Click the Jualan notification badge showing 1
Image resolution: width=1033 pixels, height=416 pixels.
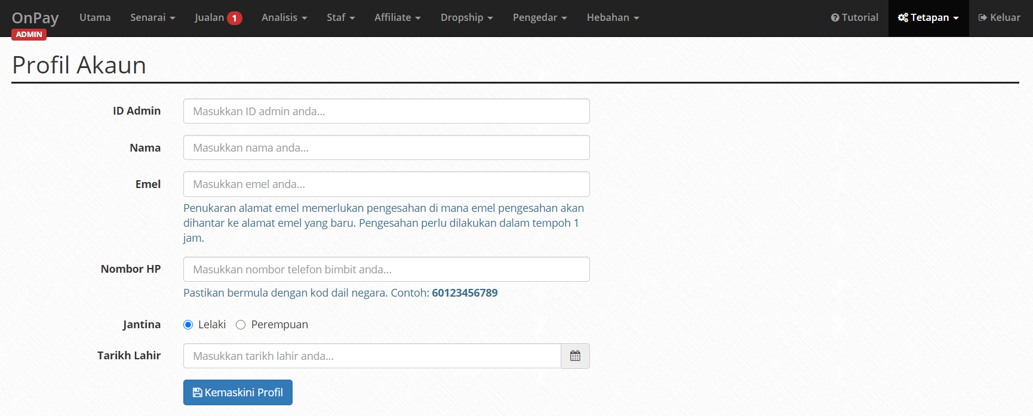(235, 18)
